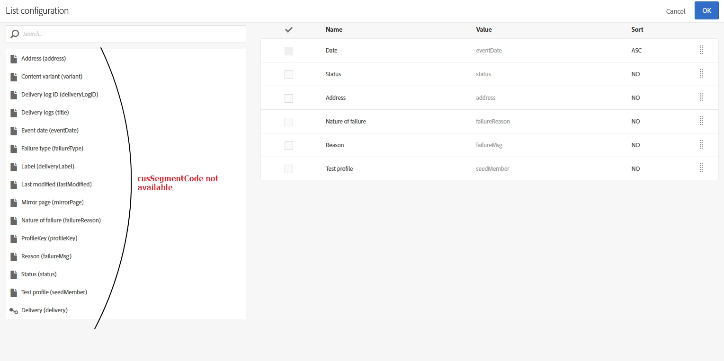Click the checkmark icon in table header
The image size is (724, 361).
289,30
